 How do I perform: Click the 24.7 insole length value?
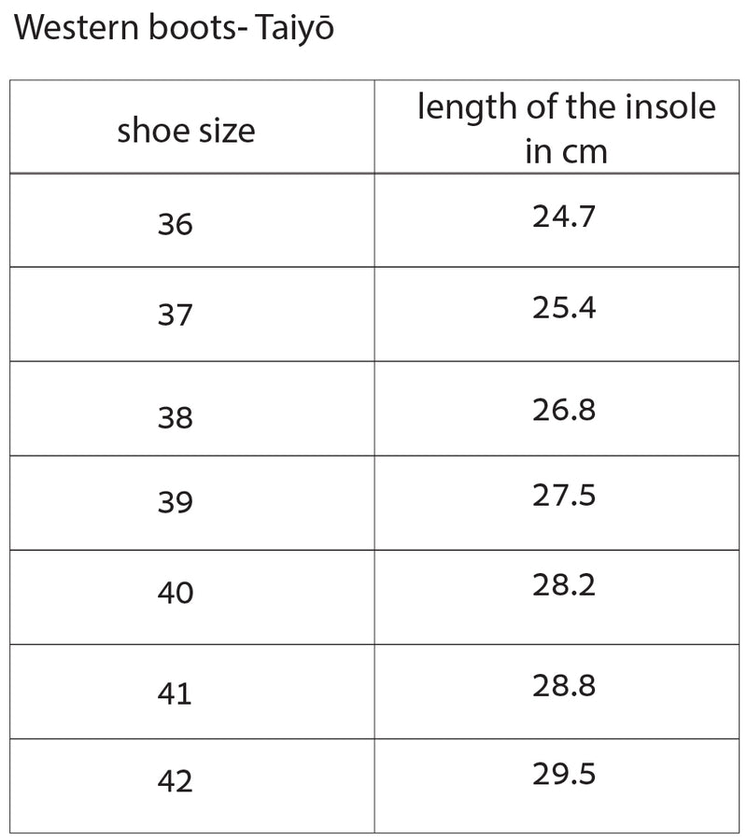[x=564, y=217]
